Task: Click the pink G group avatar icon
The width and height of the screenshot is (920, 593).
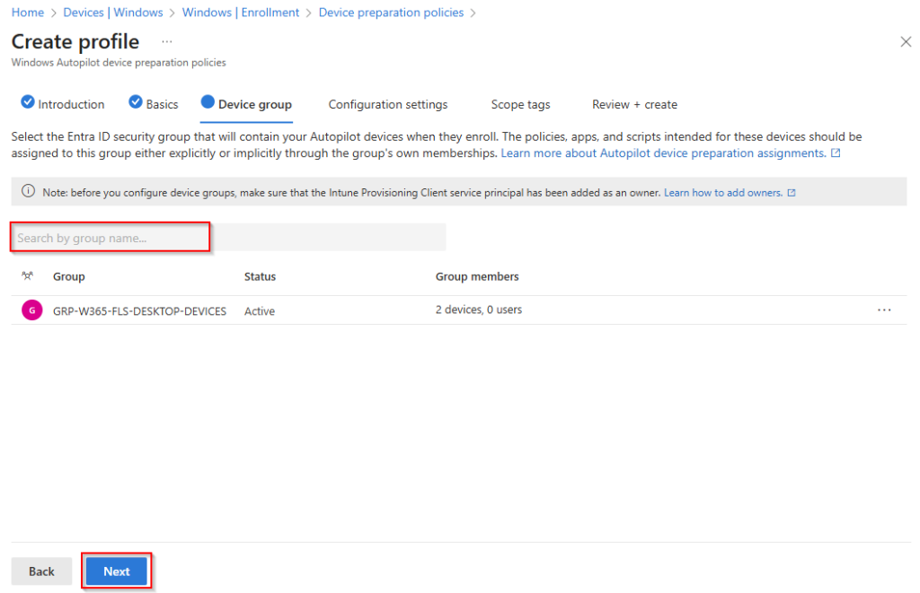Action: pyautogui.click(x=31, y=310)
